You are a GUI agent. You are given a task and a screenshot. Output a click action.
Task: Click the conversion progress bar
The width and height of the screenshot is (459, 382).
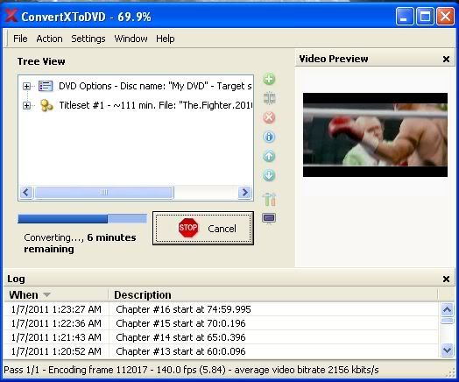point(82,219)
